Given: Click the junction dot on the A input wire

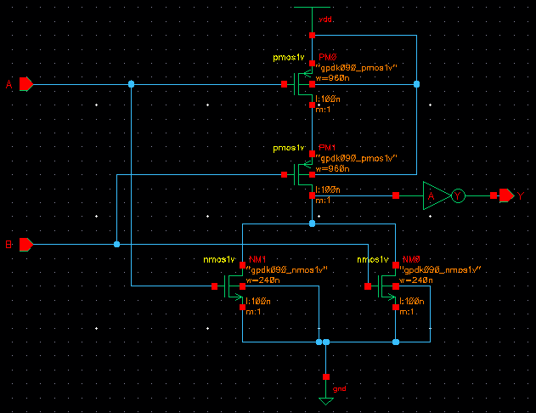Looking at the screenshot, I should point(131,84).
